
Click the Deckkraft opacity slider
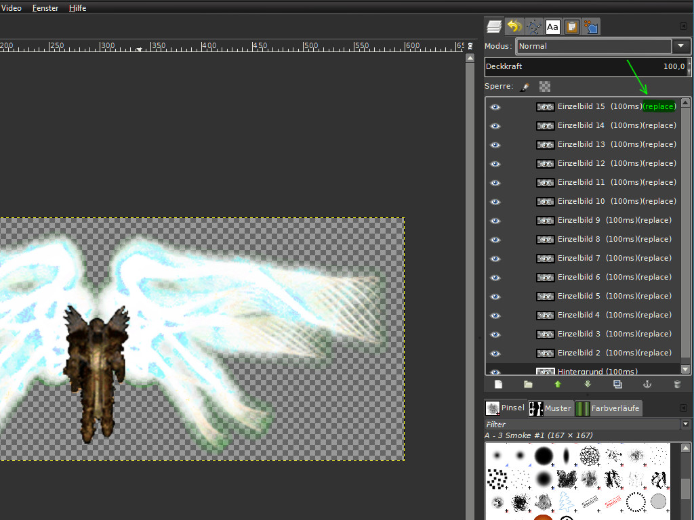(x=584, y=66)
